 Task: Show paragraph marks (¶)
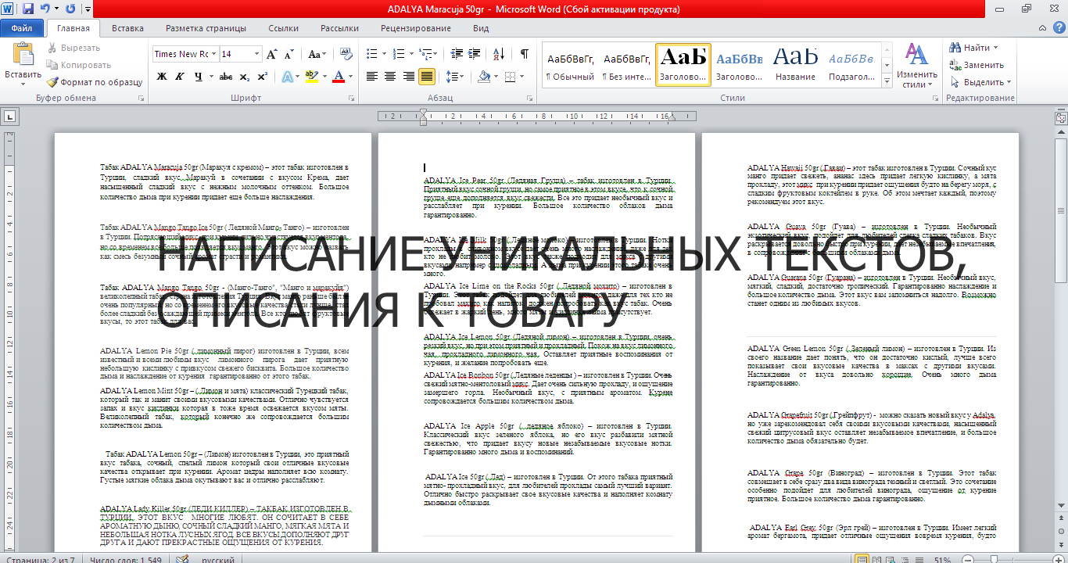point(524,54)
